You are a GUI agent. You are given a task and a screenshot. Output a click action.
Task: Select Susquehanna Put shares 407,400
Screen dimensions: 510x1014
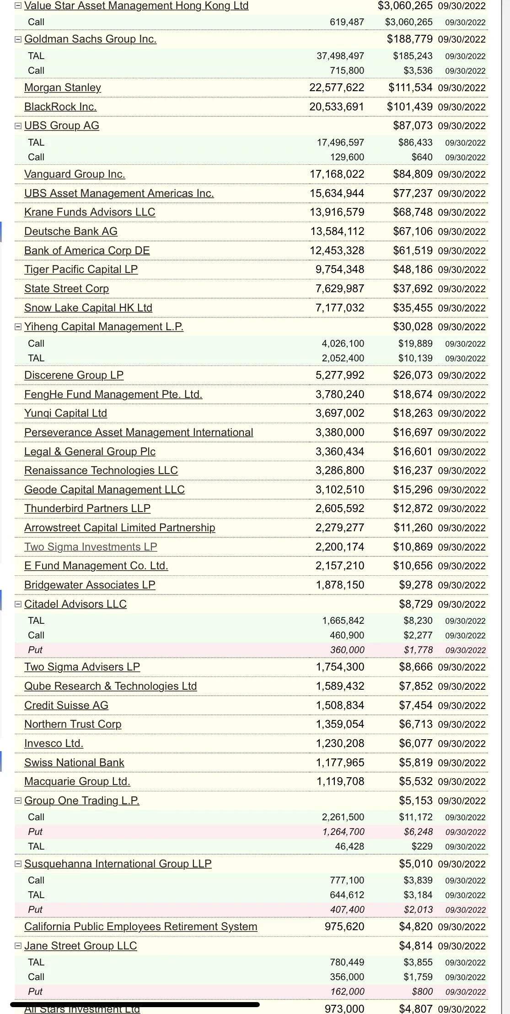click(x=347, y=910)
